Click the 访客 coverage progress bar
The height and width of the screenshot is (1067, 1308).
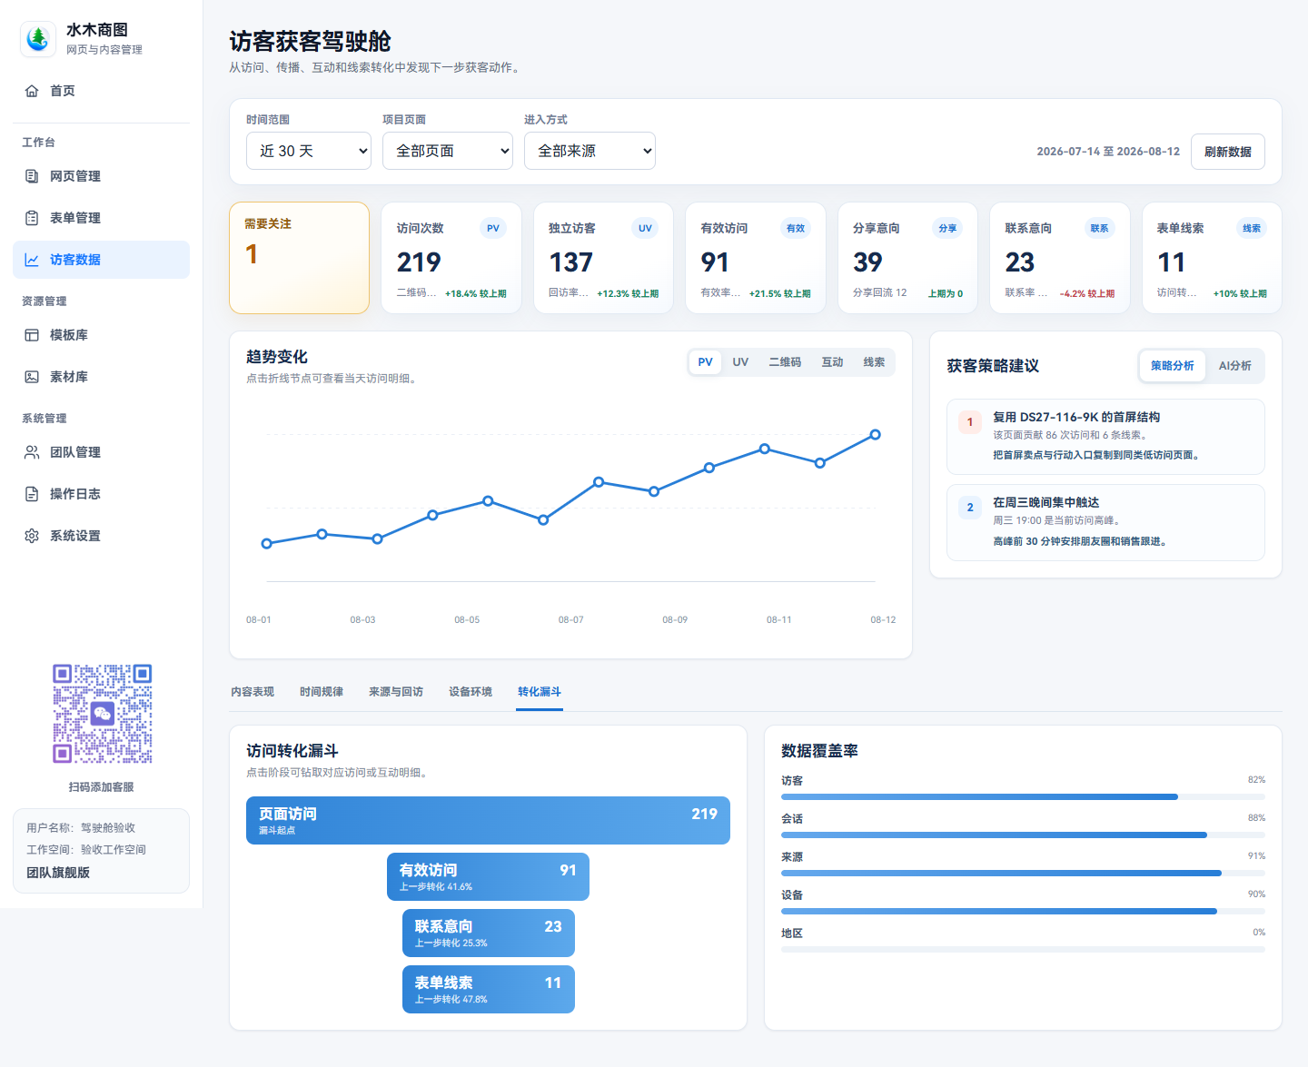(x=1023, y=797)
